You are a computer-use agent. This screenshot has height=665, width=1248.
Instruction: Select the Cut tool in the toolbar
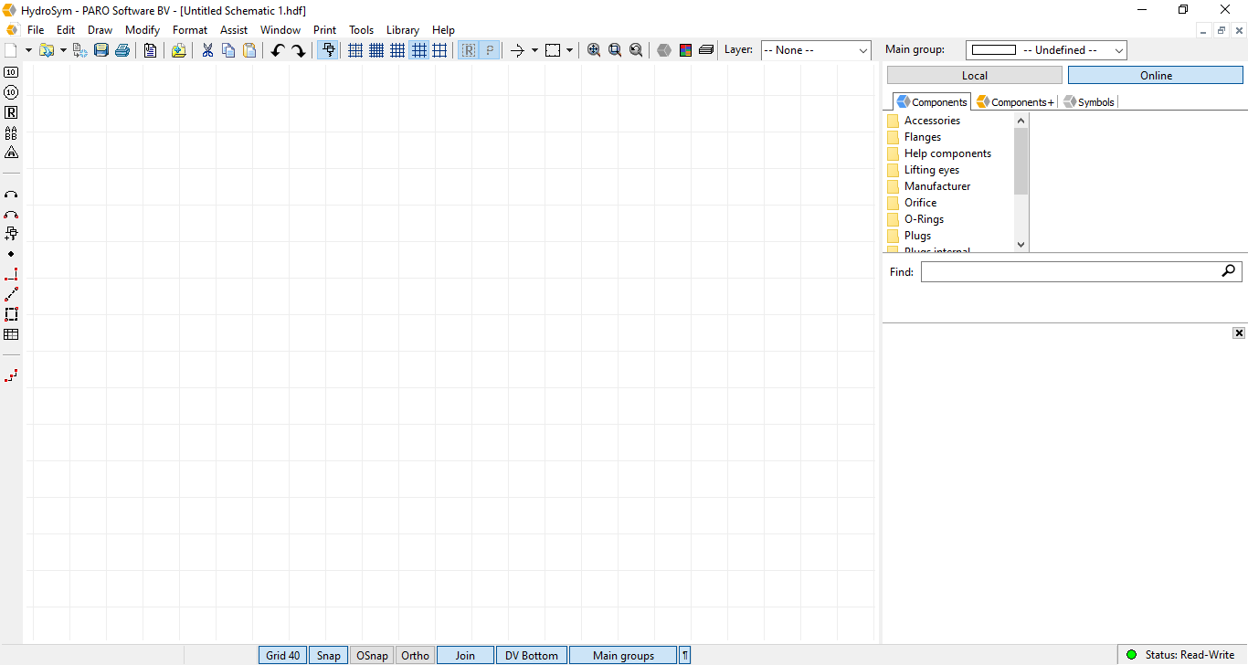tap(207, 50)
